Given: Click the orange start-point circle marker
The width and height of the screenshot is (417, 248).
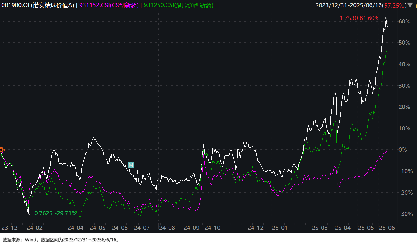Looking at the screenshot, I should tap(1, 150).
